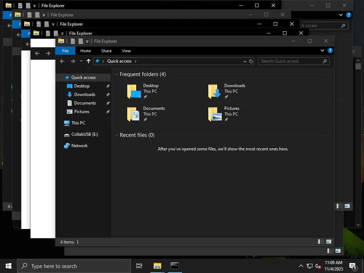Screen dimensions: 364x273
Task: Open the taskbar clock and date
Action: pos(333,266)
